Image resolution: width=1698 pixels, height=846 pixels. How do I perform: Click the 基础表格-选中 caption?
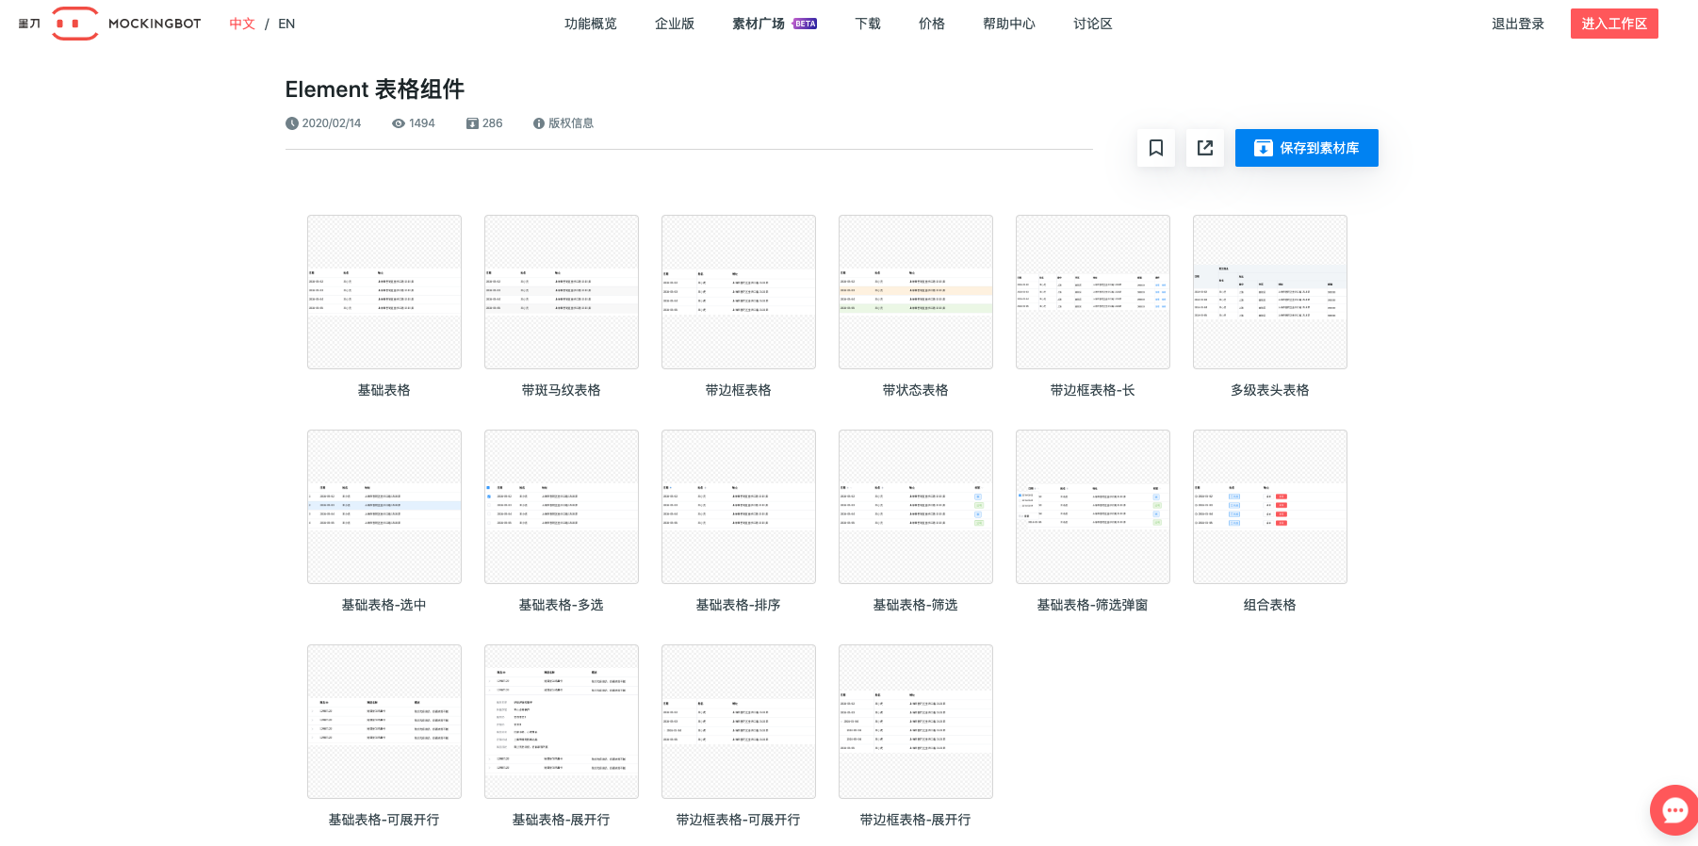384,605
